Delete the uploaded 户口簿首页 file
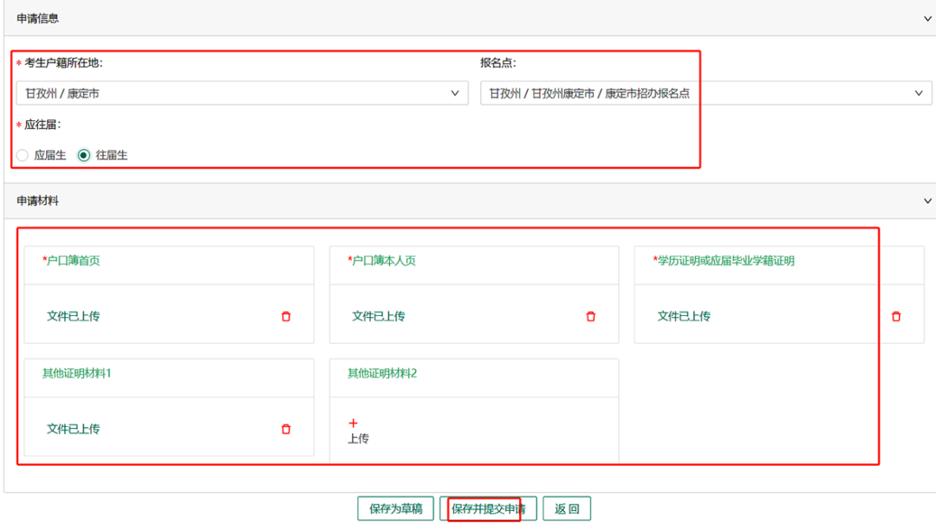Screen dimensions: 936x530 coord(286,317)
